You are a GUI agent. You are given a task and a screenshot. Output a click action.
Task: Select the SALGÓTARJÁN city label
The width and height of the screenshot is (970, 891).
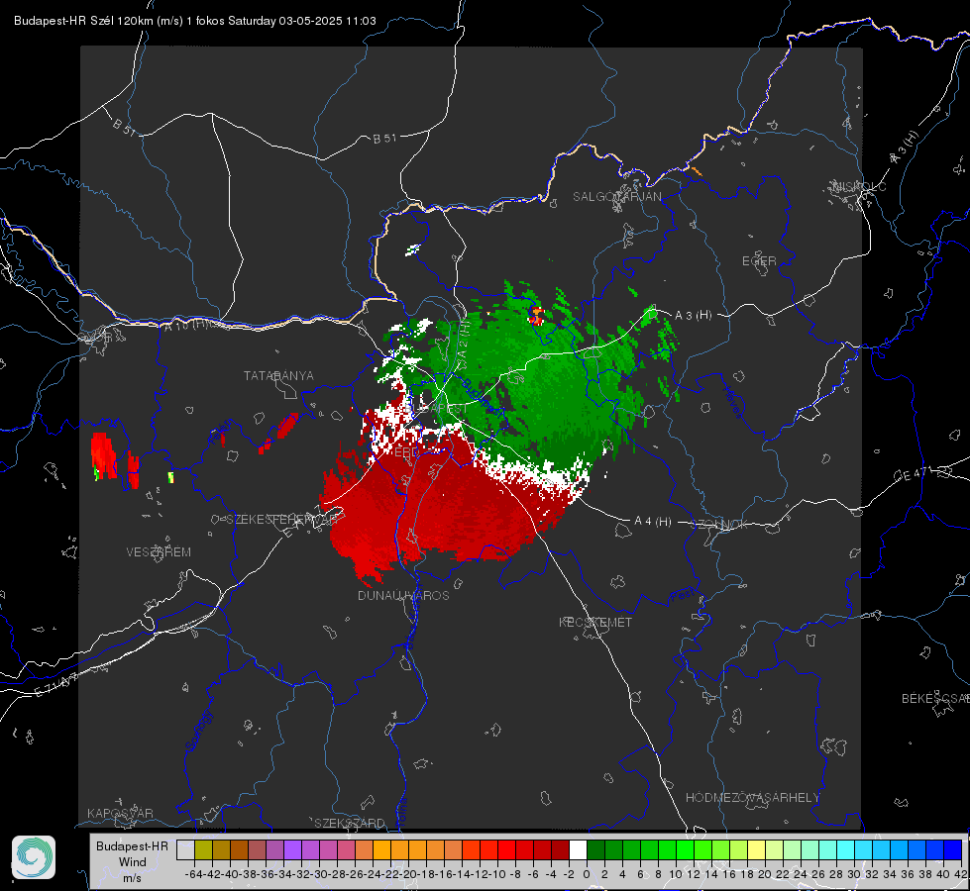click(x=616, y=197)
